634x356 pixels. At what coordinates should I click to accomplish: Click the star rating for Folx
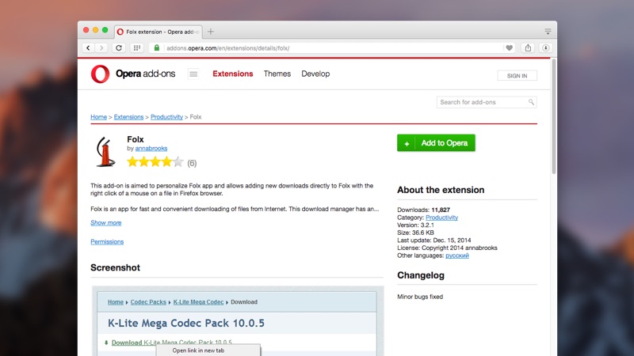pyautogui.click(x=155, y=162)
